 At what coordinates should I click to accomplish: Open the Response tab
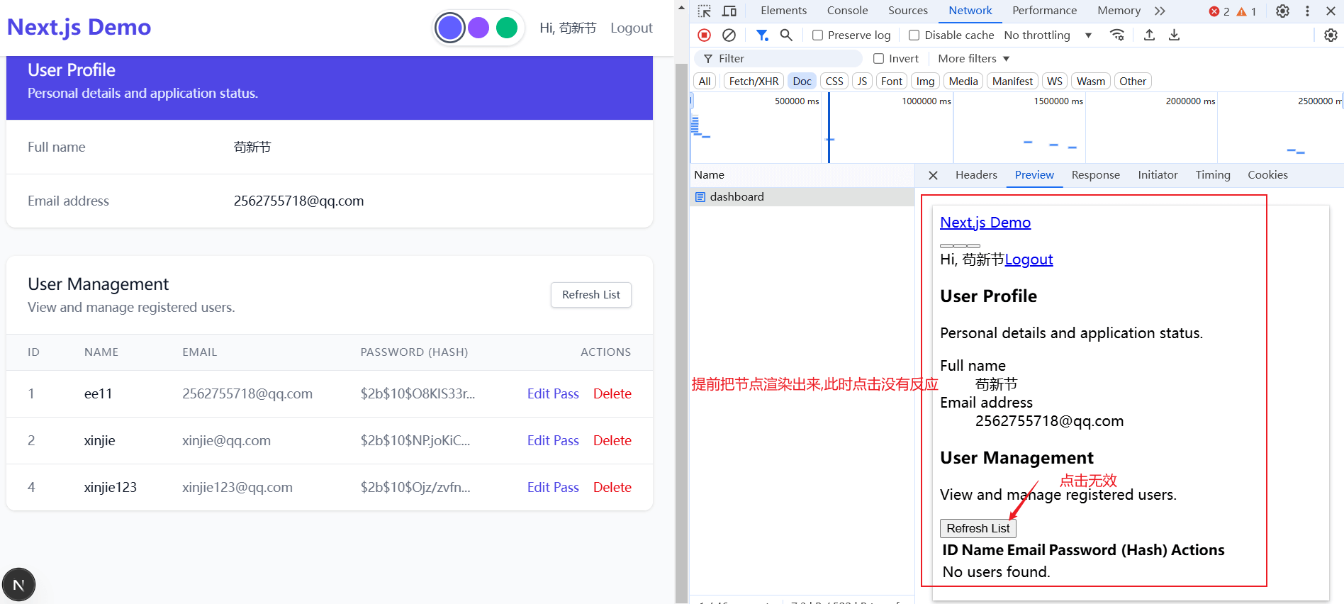(1095, 175)
